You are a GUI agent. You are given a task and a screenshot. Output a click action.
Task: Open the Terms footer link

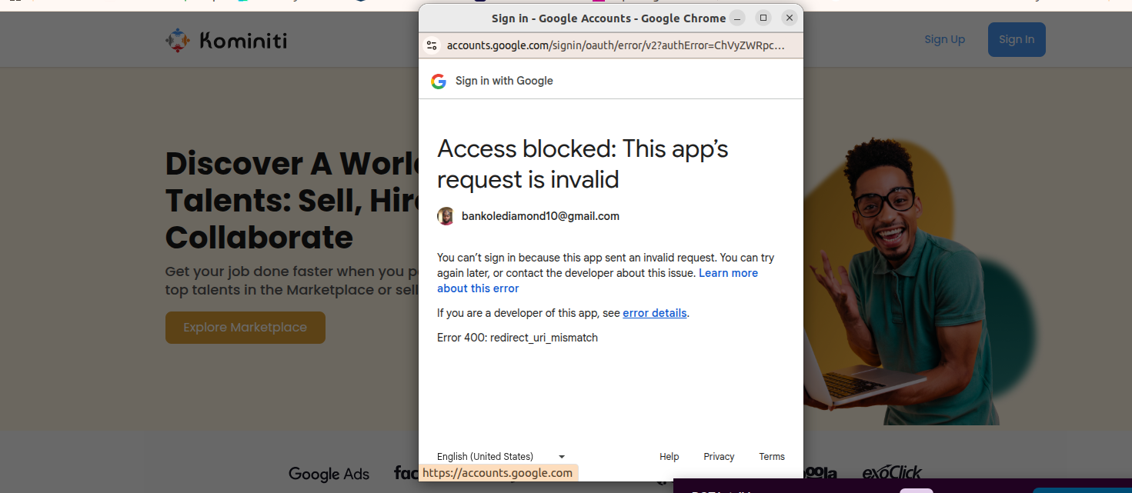(x=771, y=457)
